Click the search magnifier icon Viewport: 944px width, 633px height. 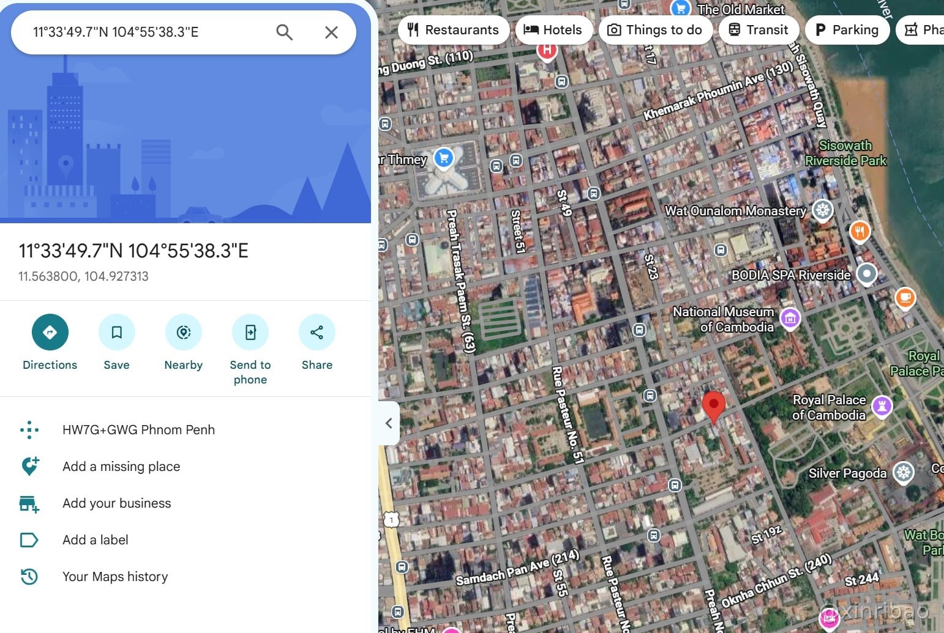284,32
